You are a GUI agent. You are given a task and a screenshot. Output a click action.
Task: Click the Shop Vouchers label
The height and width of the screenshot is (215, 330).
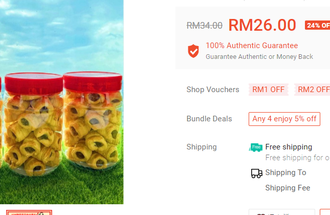point(213,90)
